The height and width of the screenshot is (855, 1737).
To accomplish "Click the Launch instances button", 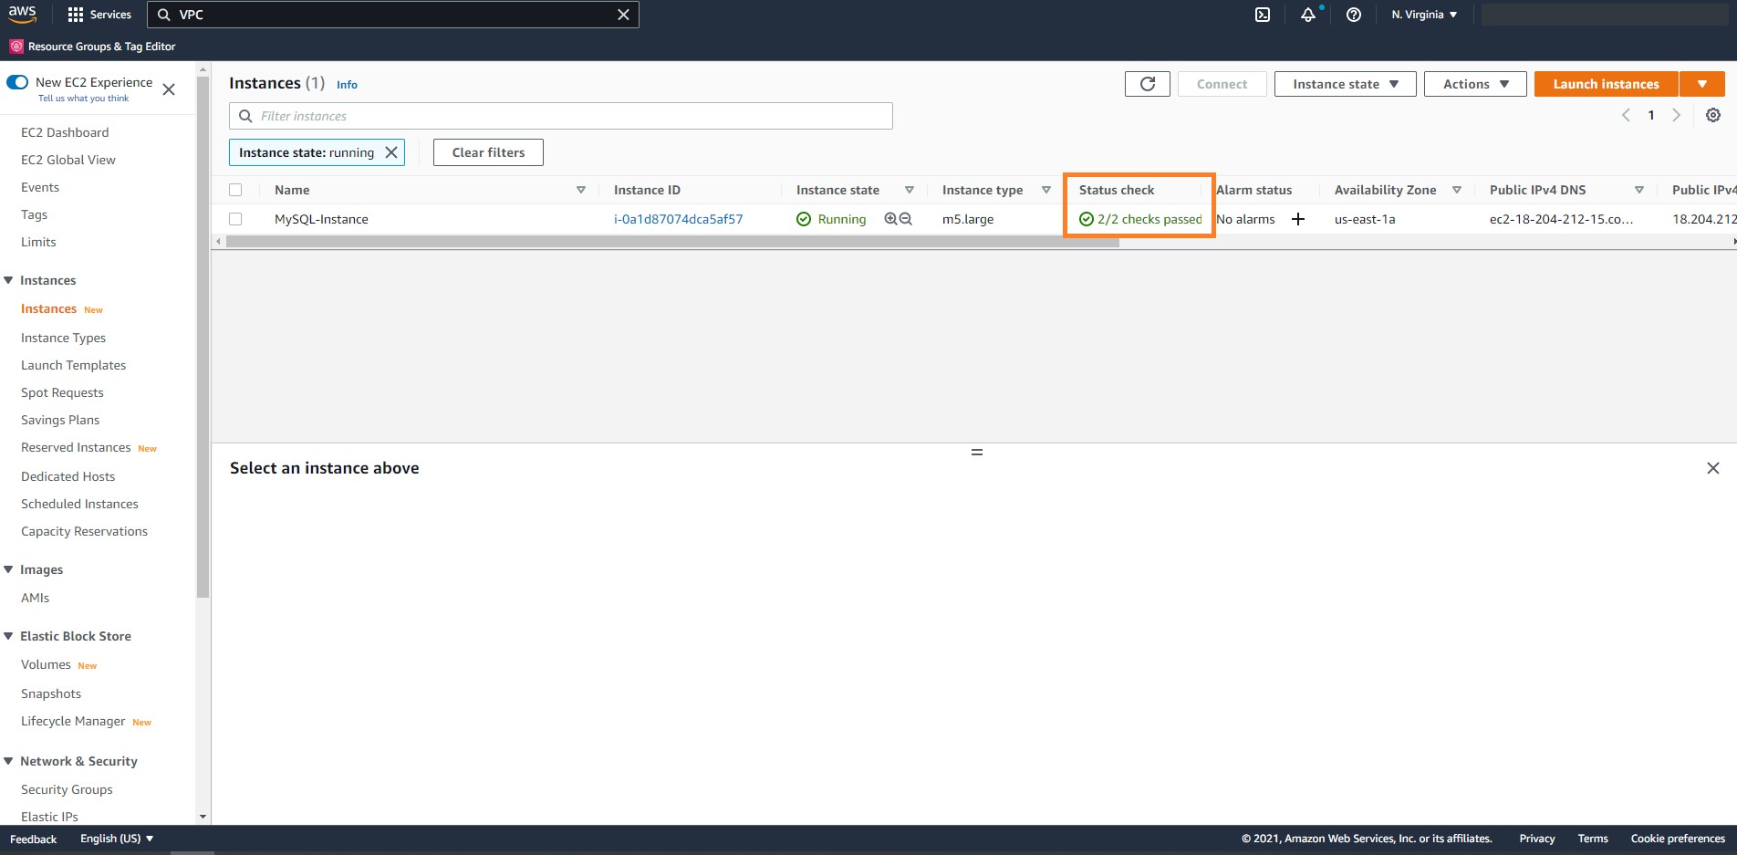I will 1606,84.
